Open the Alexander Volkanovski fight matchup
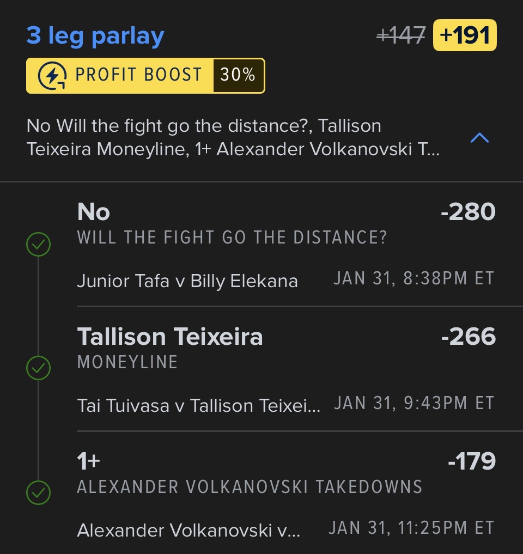The height and width of the screenshot is (554, 523). click(188, 529)
